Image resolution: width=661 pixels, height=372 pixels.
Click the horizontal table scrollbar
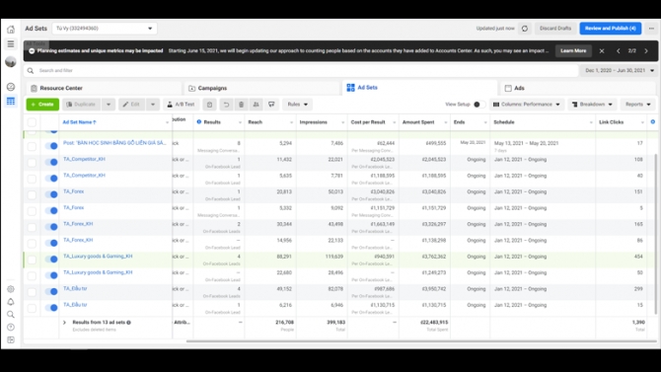[x=421, y=341]
